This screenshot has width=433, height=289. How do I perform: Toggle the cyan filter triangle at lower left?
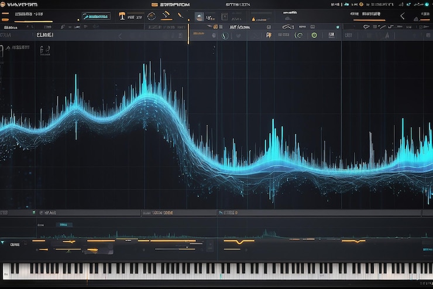click(x=2, y=243)
